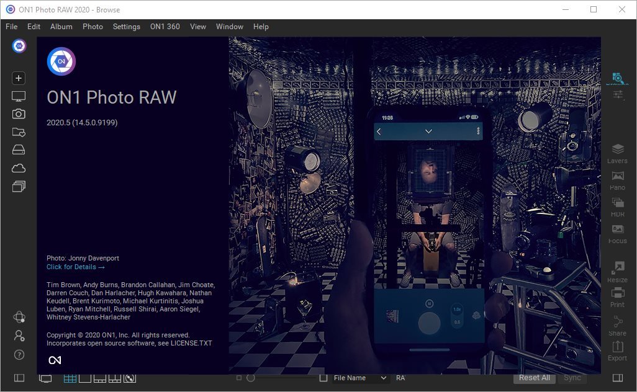Open the Layers module
The image size is (637, 392).
(x=618, y=153)
